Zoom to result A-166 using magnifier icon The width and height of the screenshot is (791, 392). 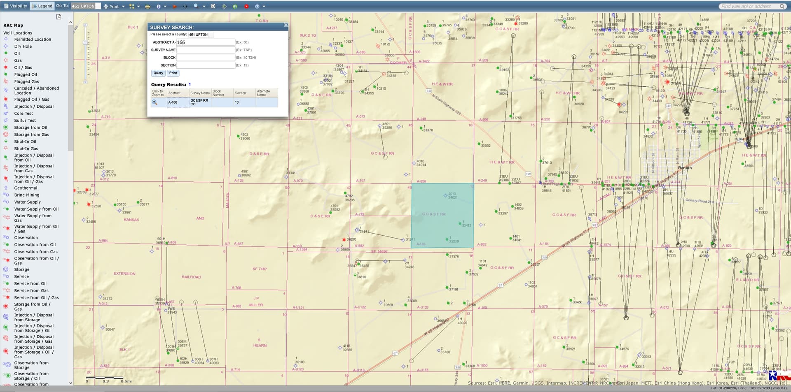[x=155, y=102]
